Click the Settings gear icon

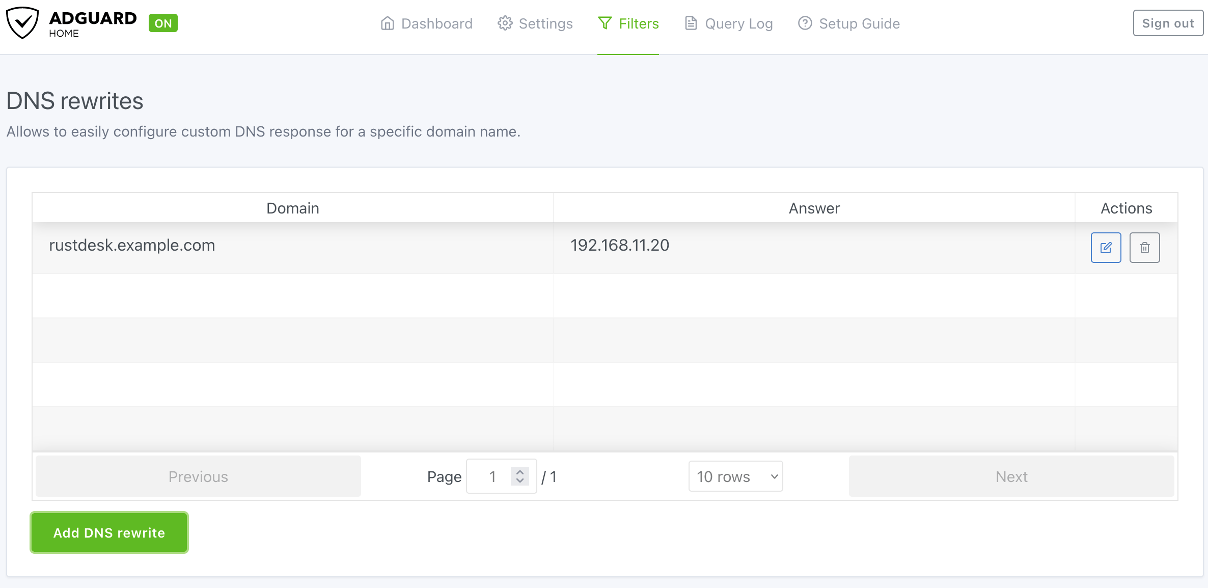tap(505, 23)
